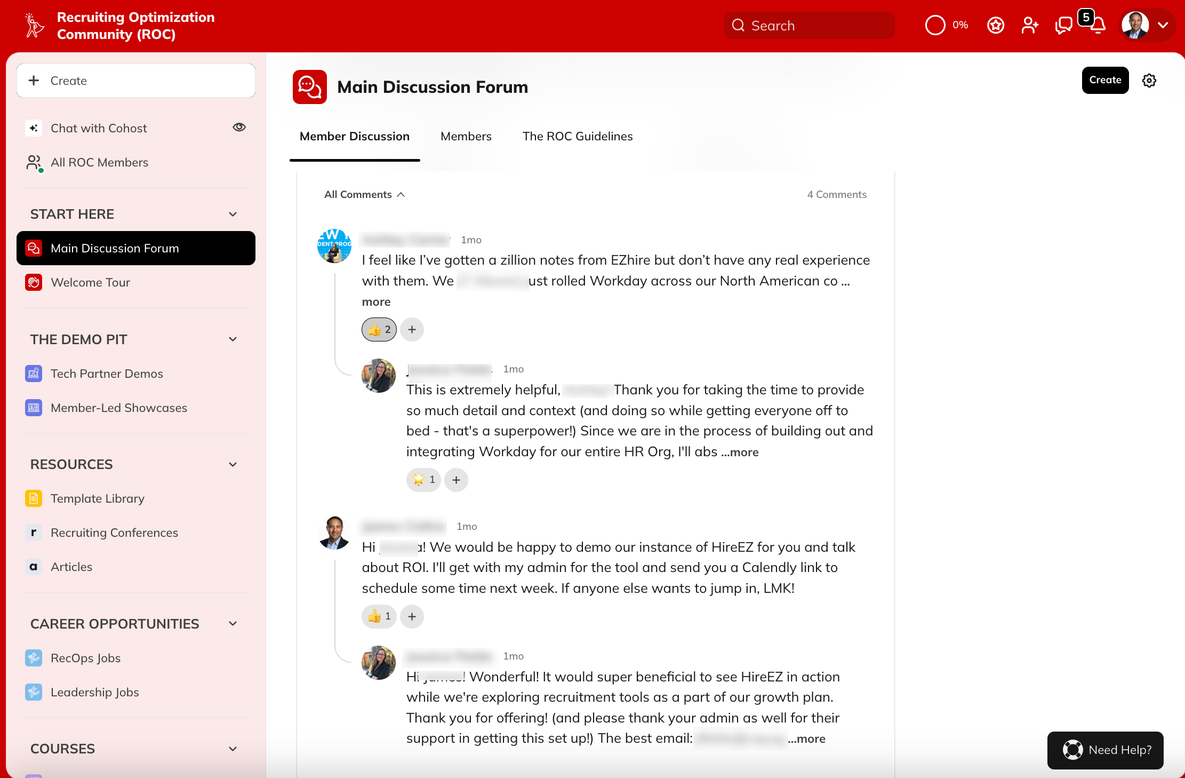
Task: Click the invite member icon
Action: point(1029,26)
